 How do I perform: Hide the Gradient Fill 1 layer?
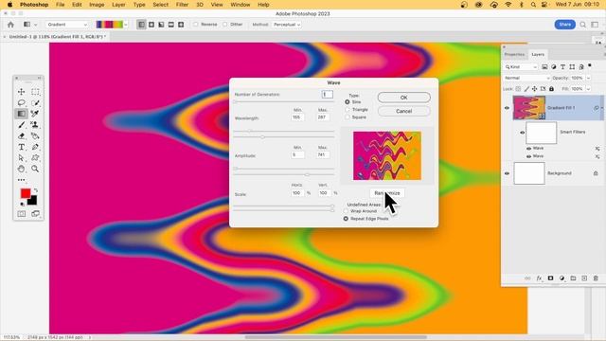point(507,108)
